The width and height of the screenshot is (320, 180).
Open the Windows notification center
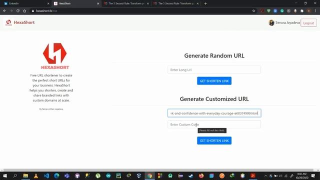(x=313, y=175)
